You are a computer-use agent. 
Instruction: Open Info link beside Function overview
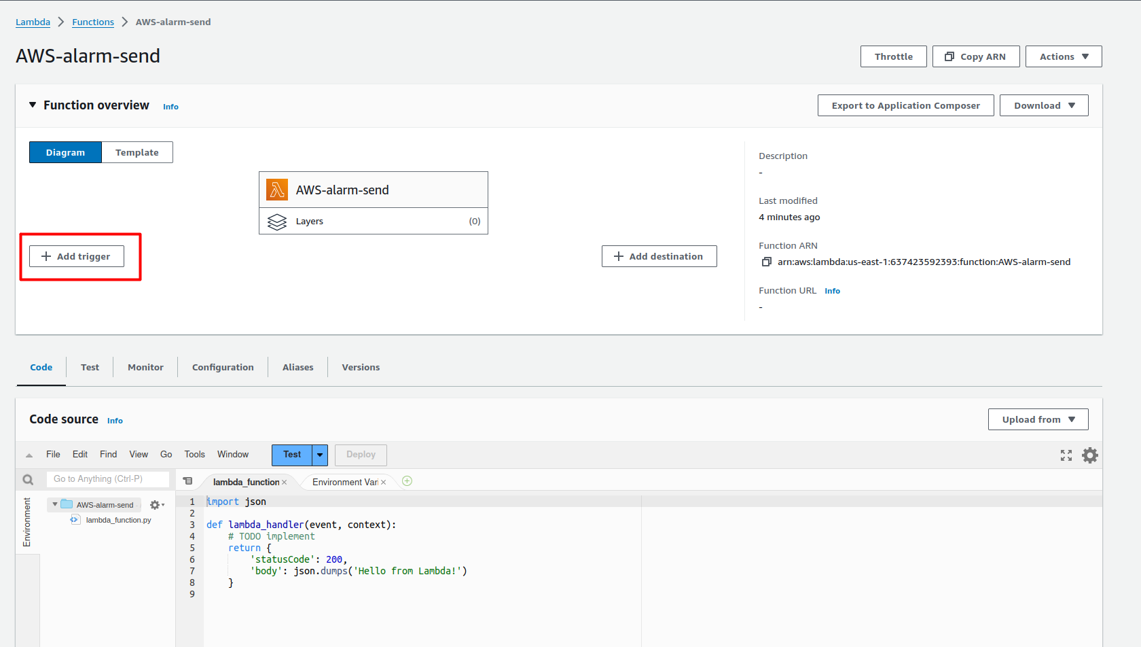170,107
